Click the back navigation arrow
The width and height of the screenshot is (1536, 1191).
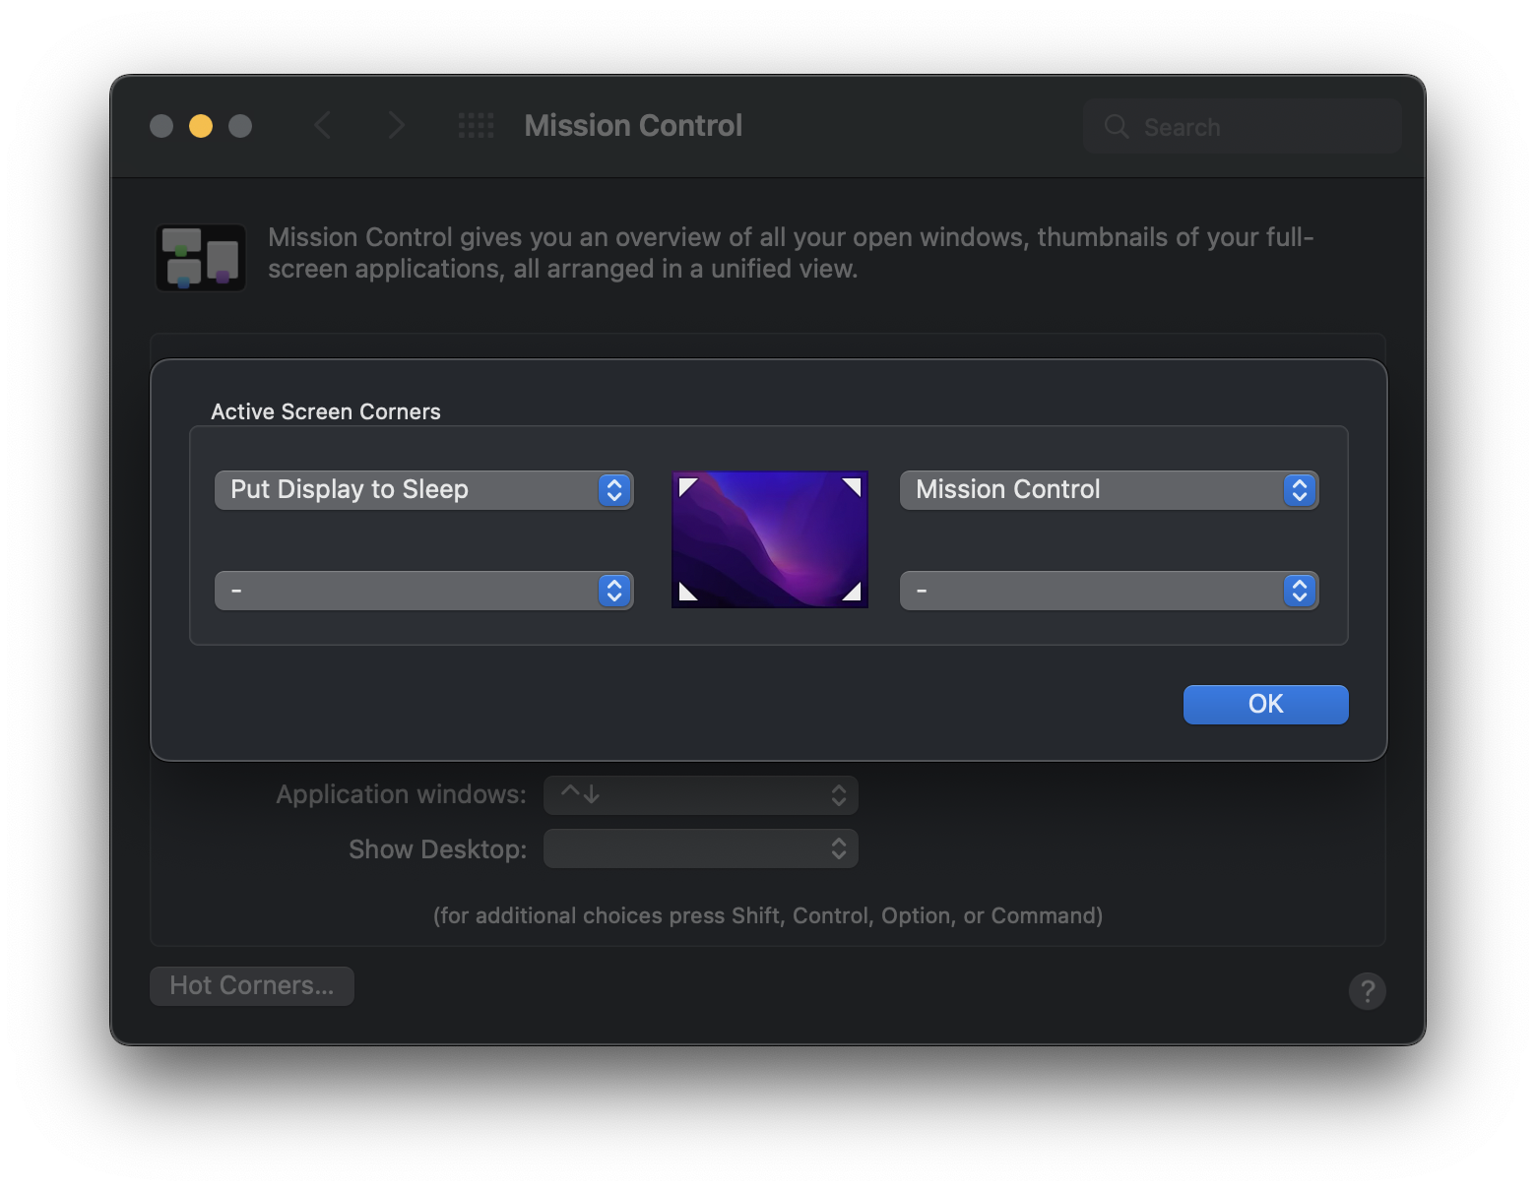pos(322,125)
